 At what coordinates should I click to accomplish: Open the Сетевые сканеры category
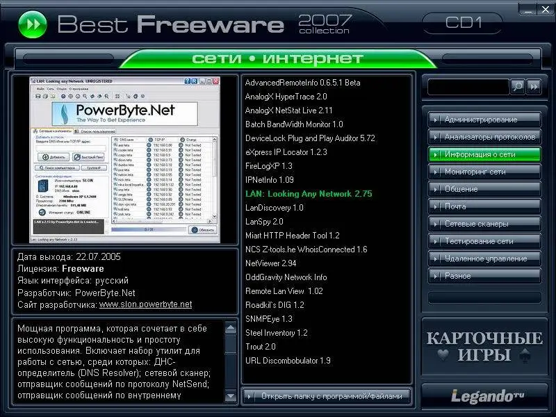pos(484,224)
